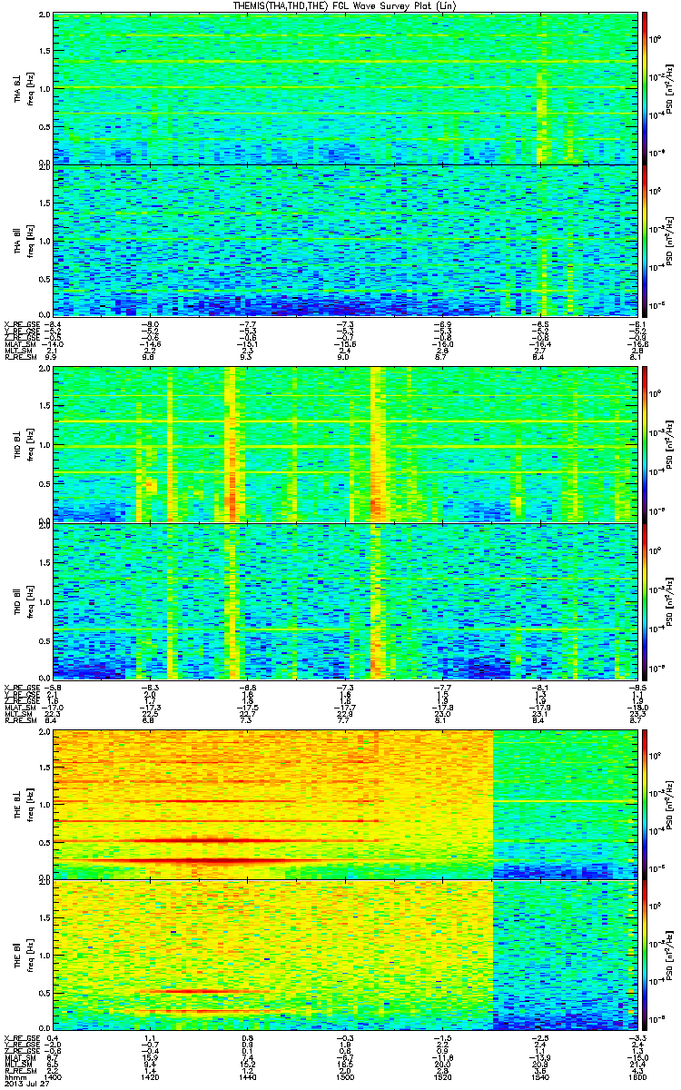Click the '1.0' frequency tick of THE B⊥ panel

[x=44, y=803]
